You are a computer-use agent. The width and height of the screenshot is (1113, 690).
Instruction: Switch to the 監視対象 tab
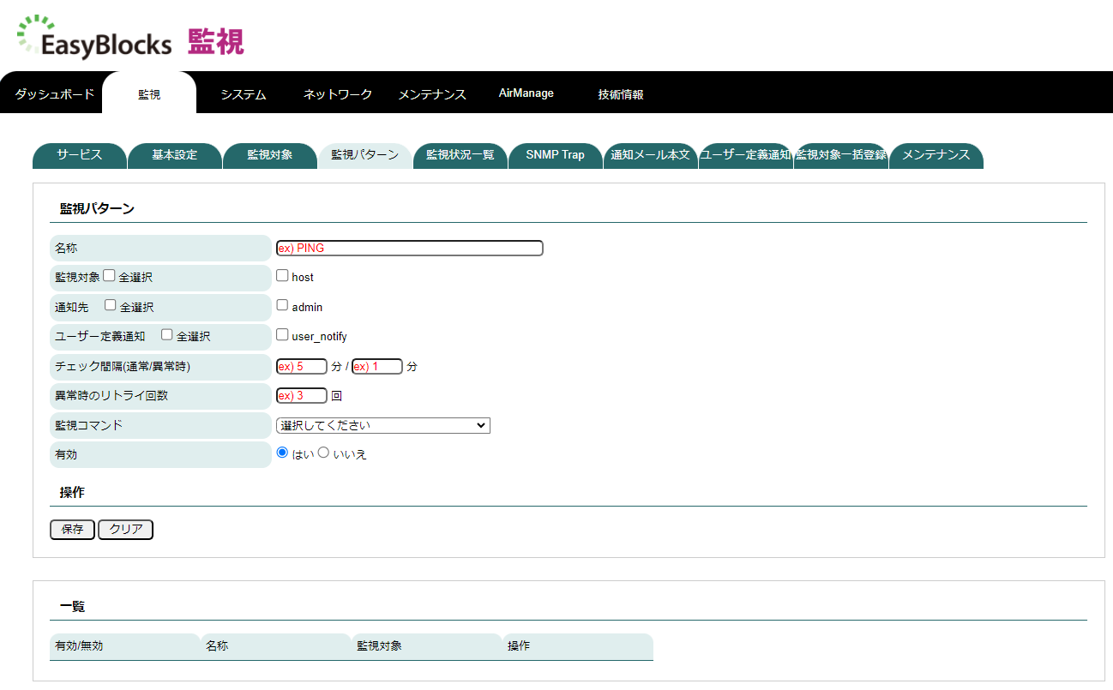click(270, 155)
